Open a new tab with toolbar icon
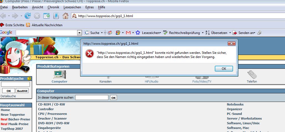 tap(46, 16)
